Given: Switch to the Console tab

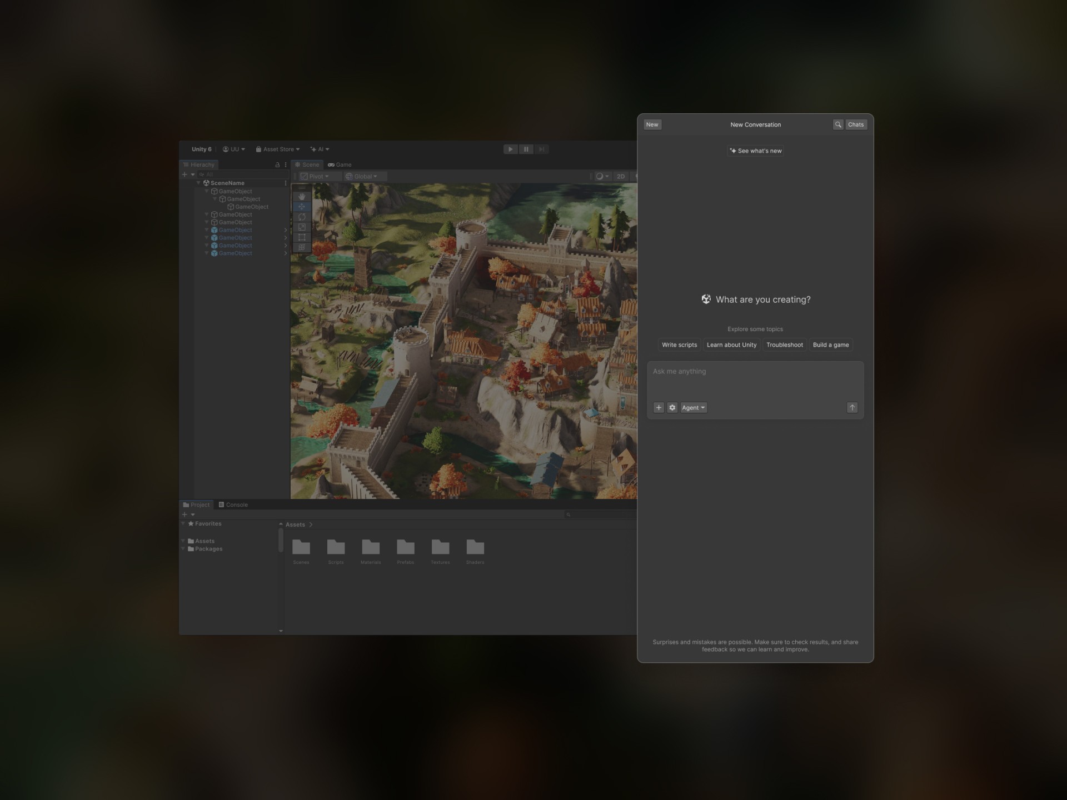Looking at the screenshot, I should pyautogui.click(x=233, y=505).
